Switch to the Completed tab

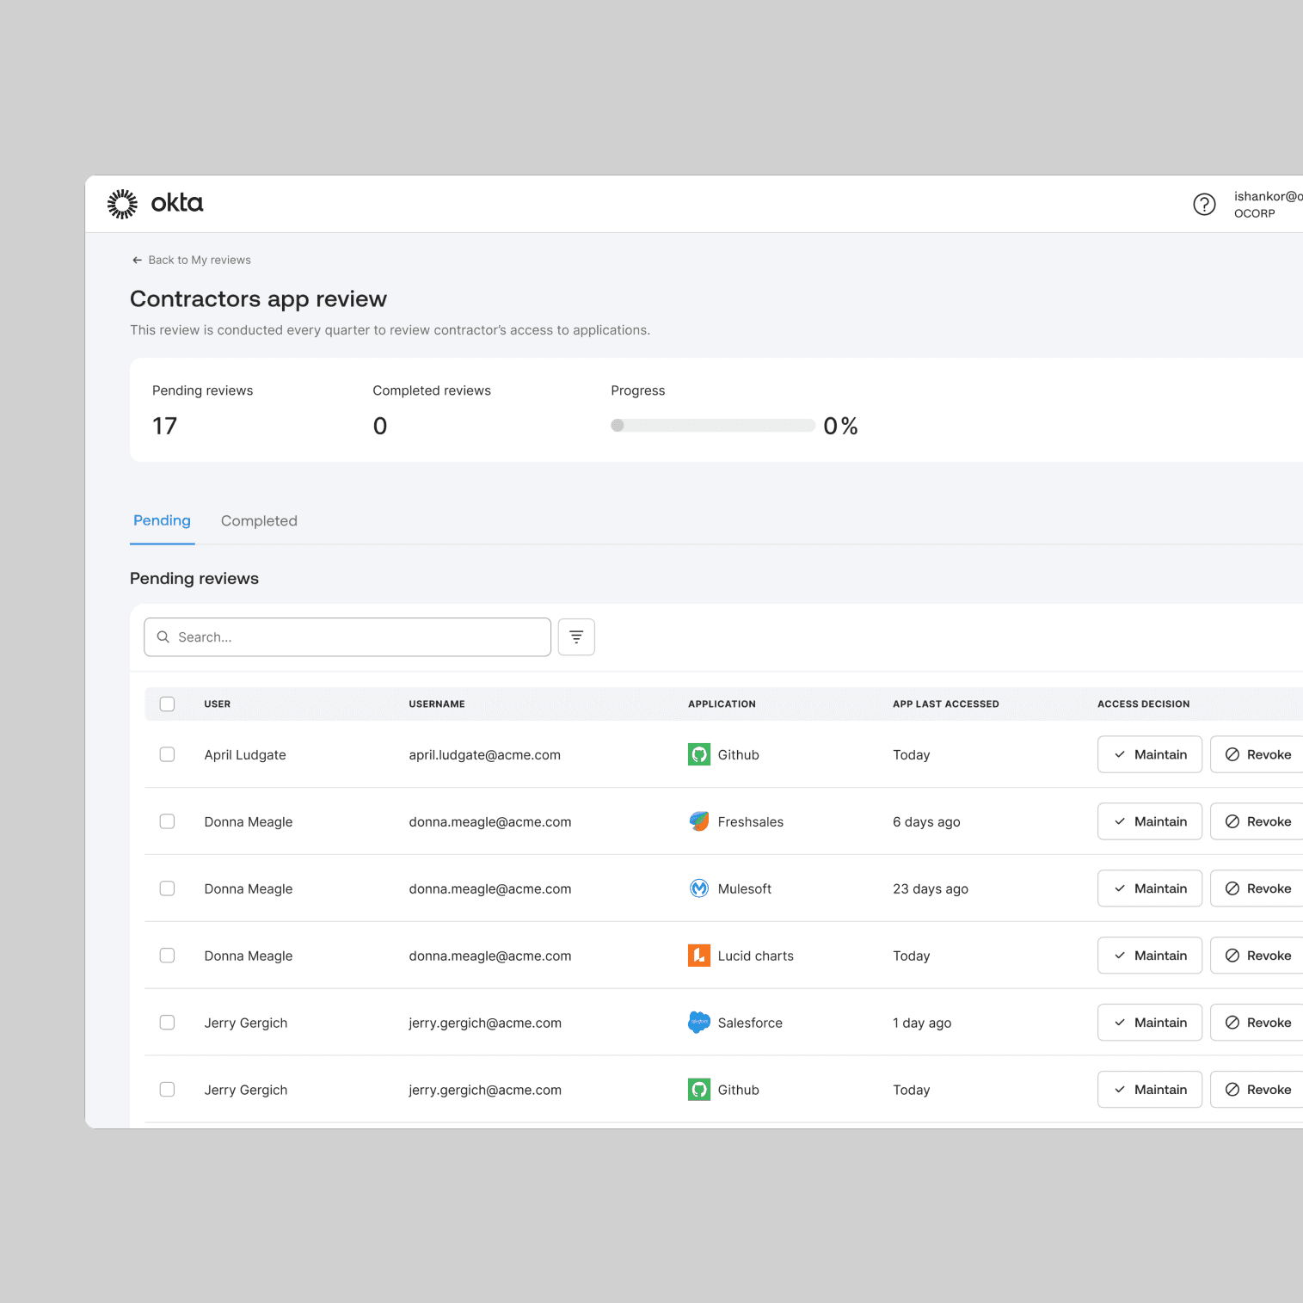pyautogui.click(x=259, y=521)
